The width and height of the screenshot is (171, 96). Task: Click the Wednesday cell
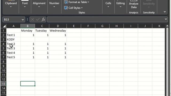pyautogui.click(x=58, y=31)
